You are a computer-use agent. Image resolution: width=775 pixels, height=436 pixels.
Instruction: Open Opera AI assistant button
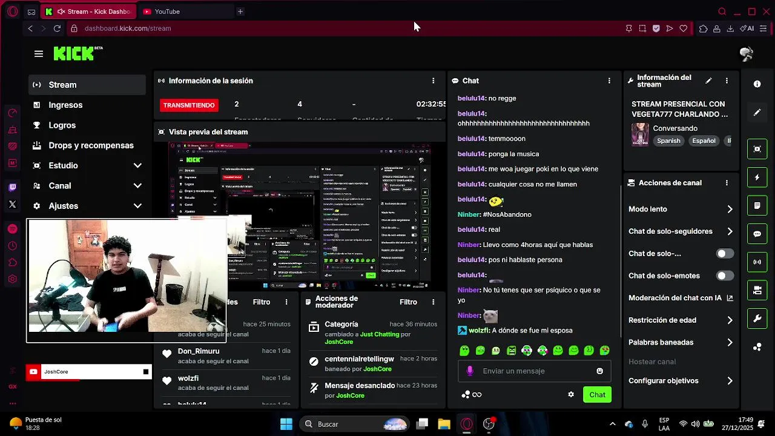point(747,28)
